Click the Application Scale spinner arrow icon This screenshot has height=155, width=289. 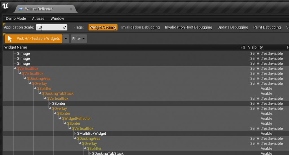click(x=65, y=27)
